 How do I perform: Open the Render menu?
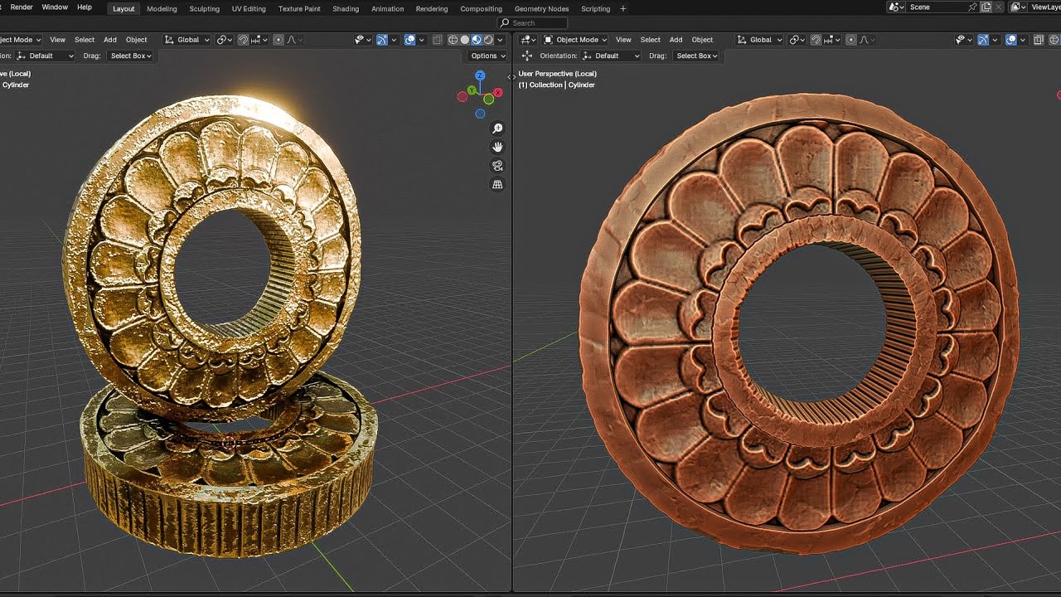(22, 7)
